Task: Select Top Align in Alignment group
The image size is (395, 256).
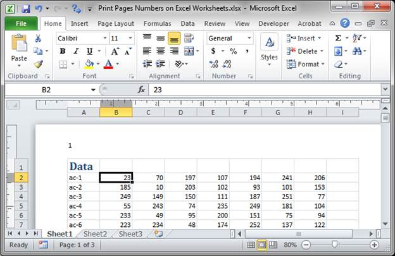Action: (x=147, y=38)
